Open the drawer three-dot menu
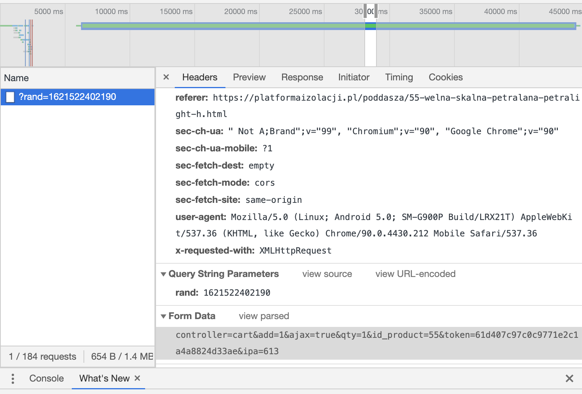This screenshot has height=394, width=582. pos(13,378)
